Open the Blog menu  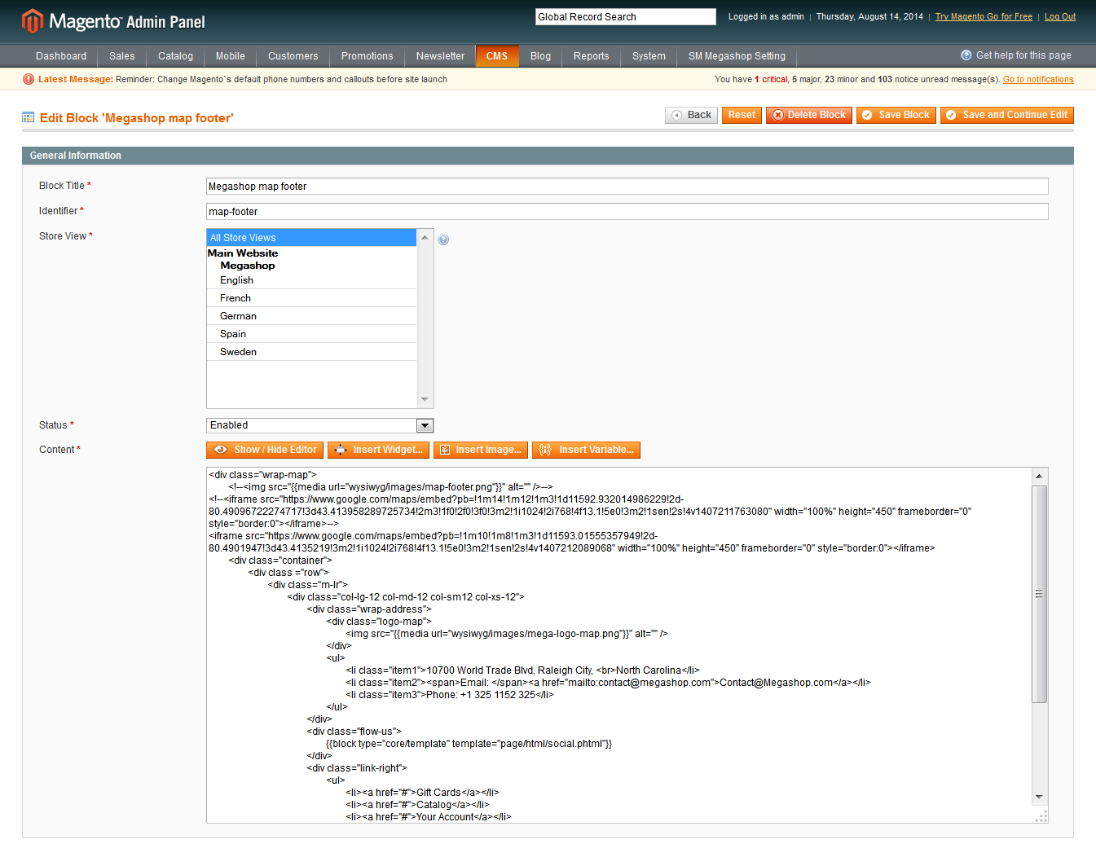tap(540, 56)
